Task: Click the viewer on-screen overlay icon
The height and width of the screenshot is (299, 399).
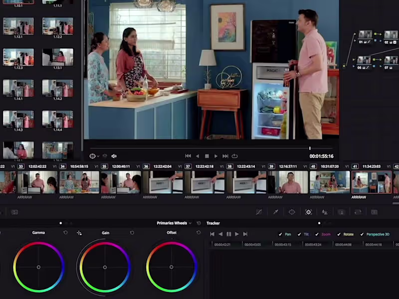Action: tap(92, 156)
